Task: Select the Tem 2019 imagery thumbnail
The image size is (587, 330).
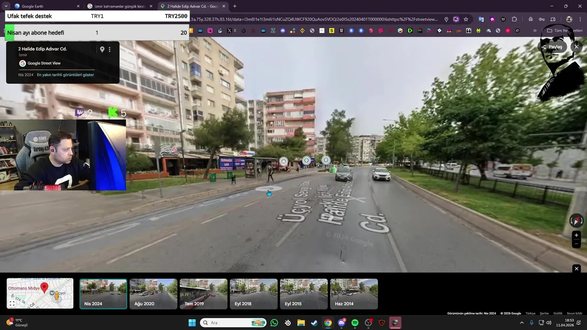Action: tap(204, 294)
